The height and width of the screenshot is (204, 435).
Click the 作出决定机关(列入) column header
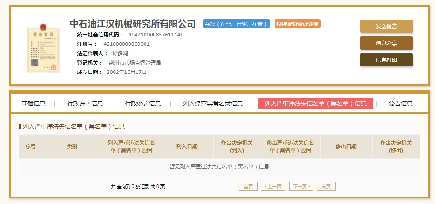tap(237, 146)
